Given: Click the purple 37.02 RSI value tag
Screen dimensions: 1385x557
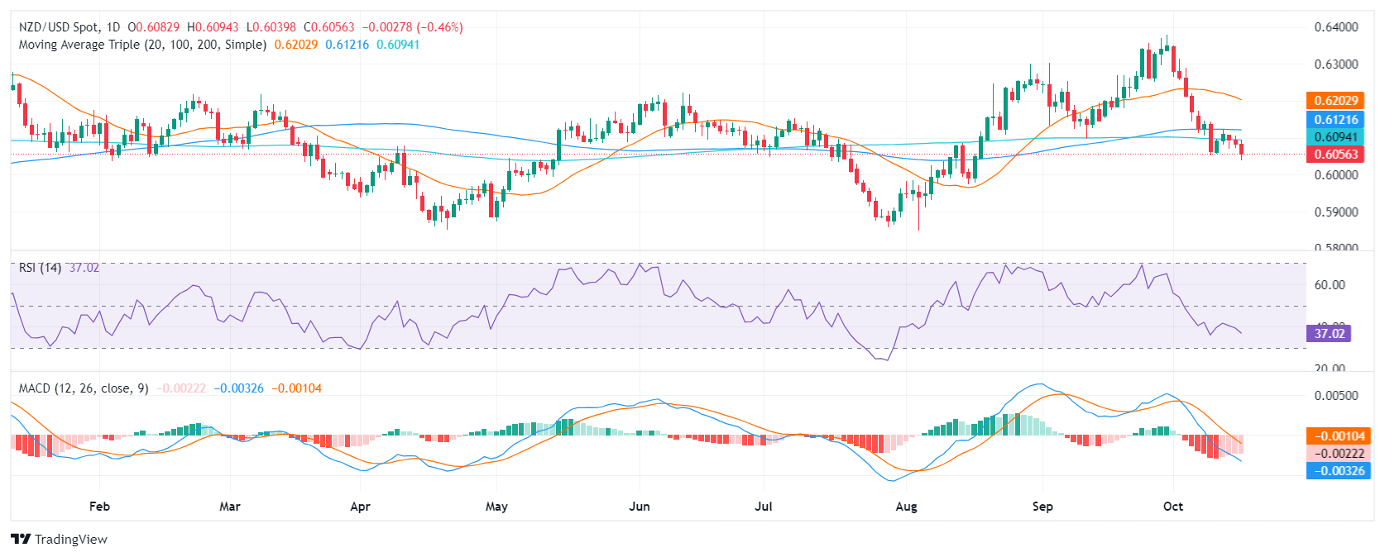Looking at the screenshot, I should [x=1329, y=334].
